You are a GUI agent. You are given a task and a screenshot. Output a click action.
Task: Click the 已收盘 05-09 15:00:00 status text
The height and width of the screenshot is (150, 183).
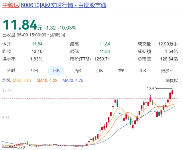tap(34, 35)
